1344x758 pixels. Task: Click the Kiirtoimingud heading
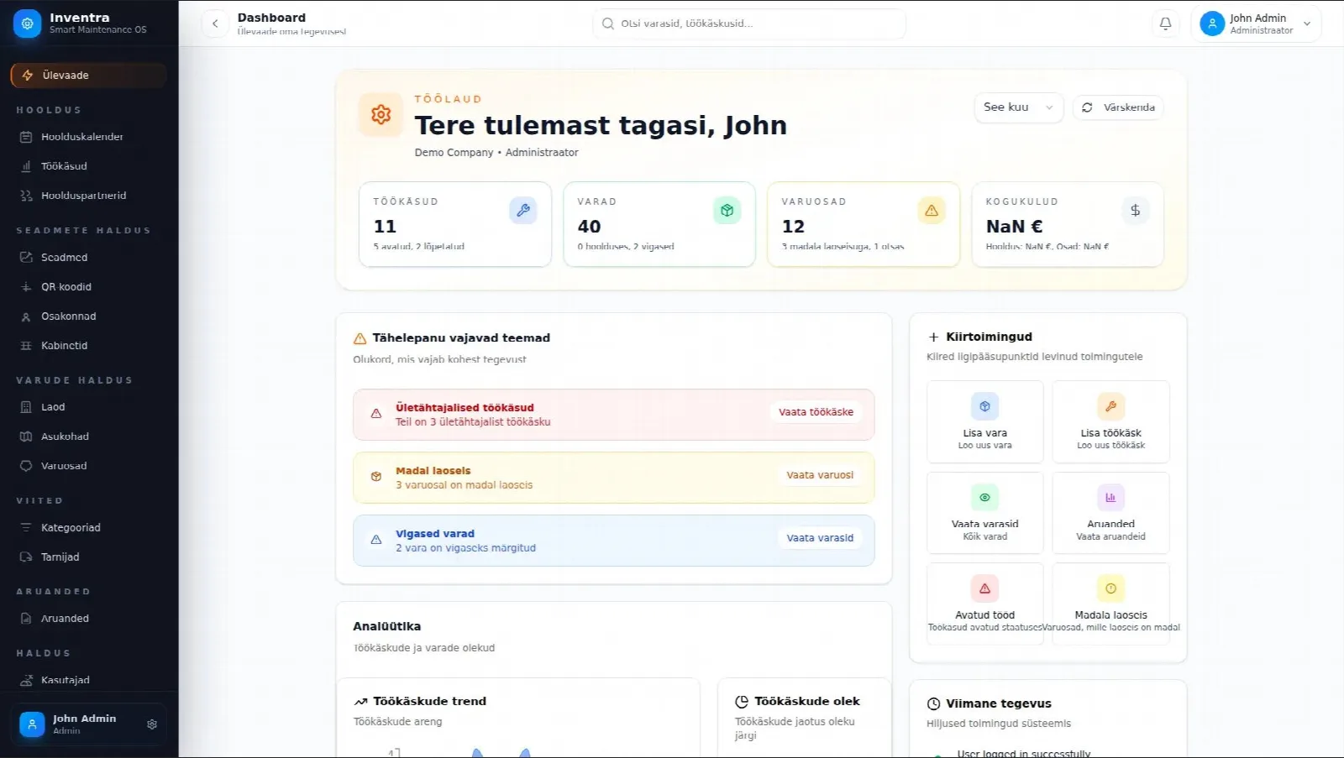coord(989,337)
